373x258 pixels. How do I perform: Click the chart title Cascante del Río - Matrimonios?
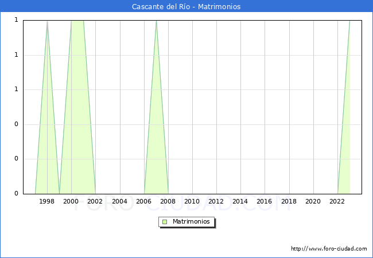coord(187,6)
